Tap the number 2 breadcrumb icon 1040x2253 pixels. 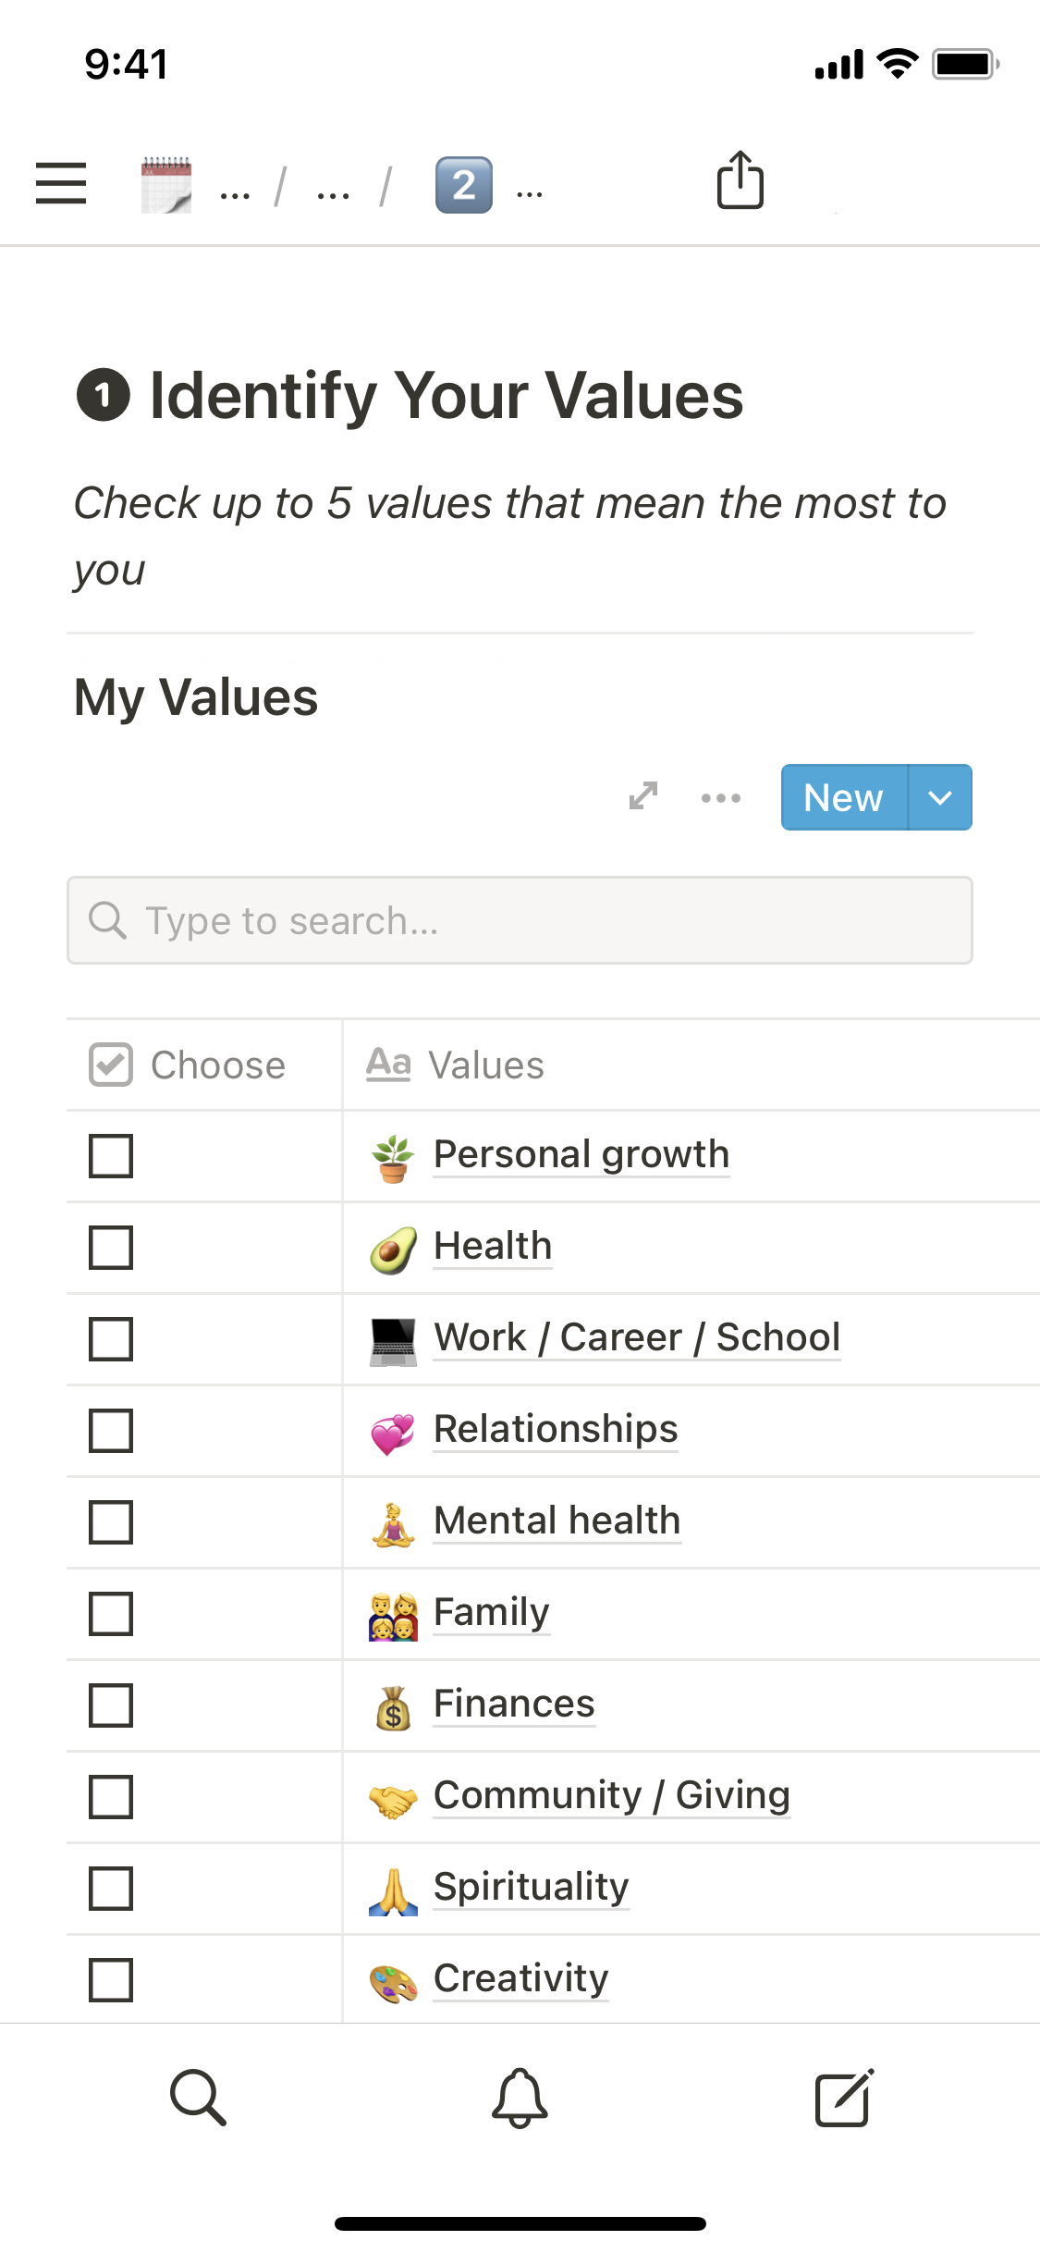[x=464, y=185]
